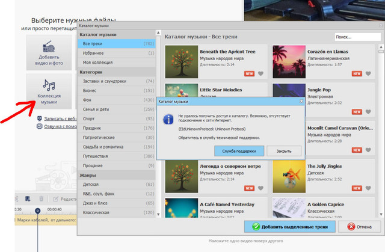Viewport: 385px width, 252px height.
Task: Click the 'A Café Named Yesterday' cover thumbnail
Action: (x=182, y=208)
